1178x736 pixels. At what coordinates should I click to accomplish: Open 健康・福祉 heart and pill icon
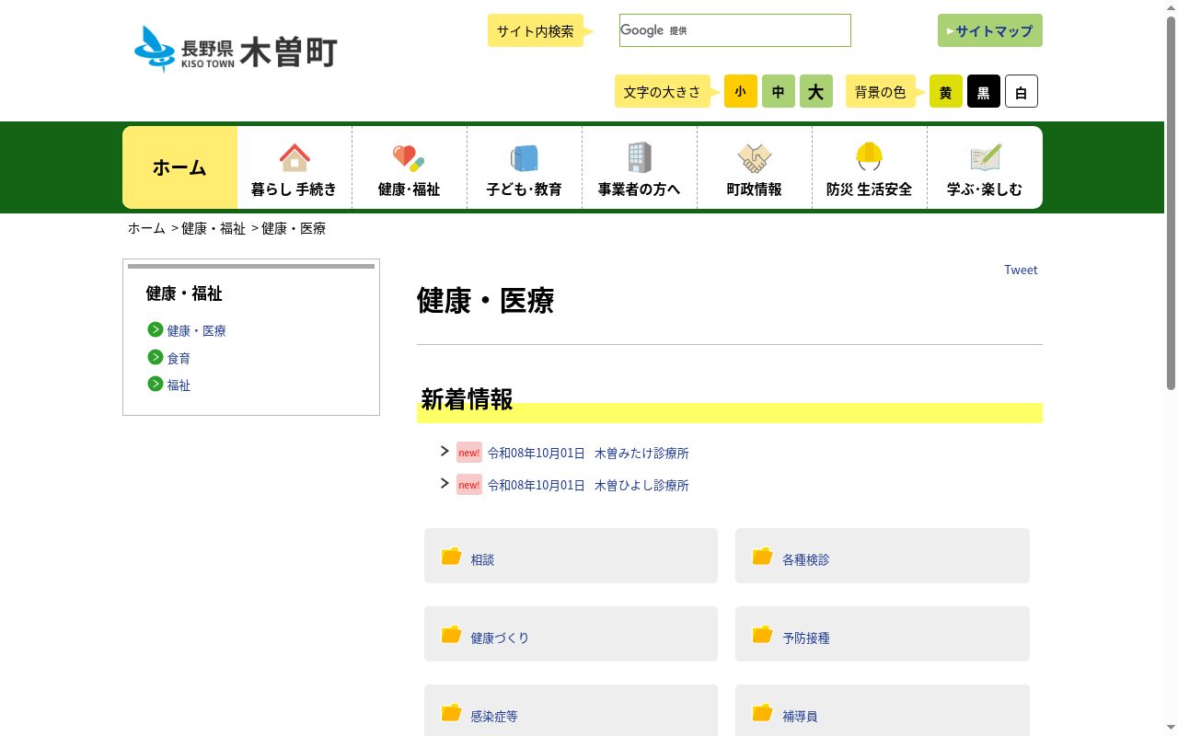point(409,157)
